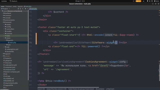Click the 'www' navigation breadcrumb
The width and height of the screenshot is (160, 90).
tap(2, 6)
